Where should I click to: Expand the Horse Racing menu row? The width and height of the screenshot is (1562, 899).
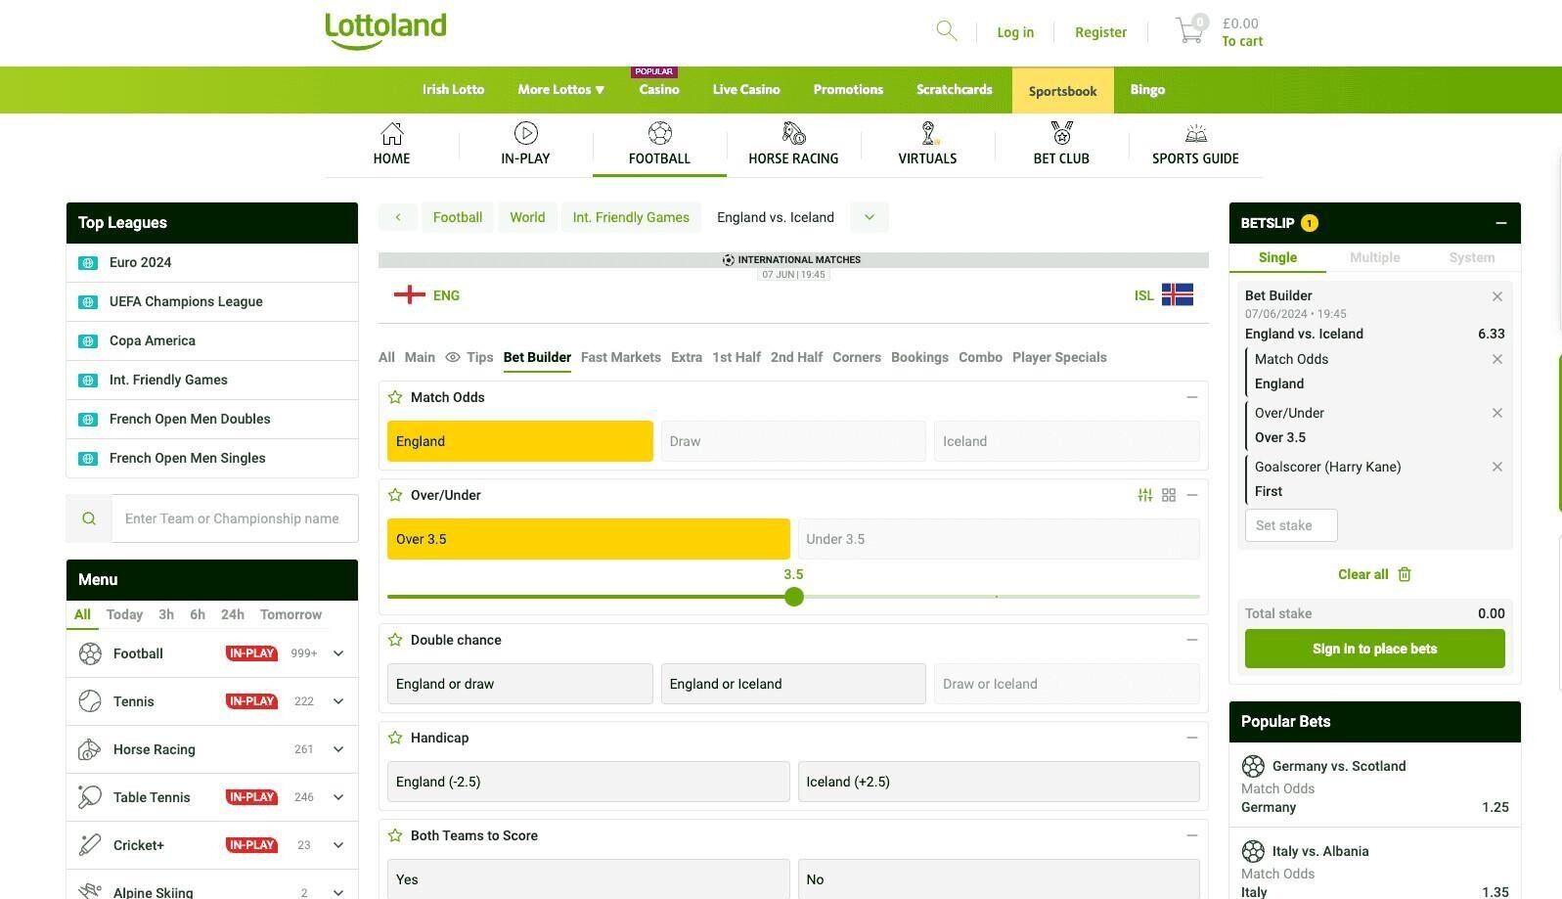coord(338,749)
